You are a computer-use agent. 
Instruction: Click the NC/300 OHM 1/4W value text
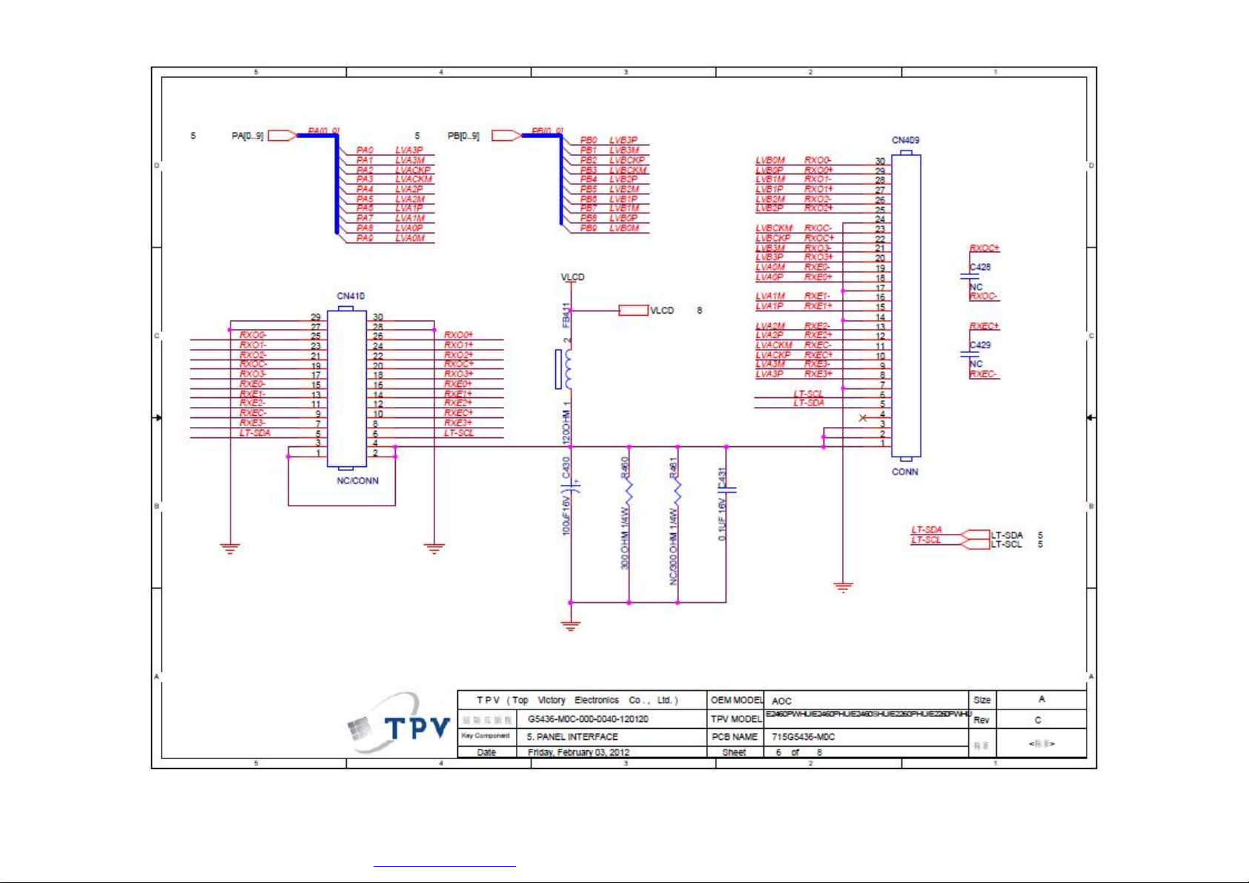click(x=674, y=546)
